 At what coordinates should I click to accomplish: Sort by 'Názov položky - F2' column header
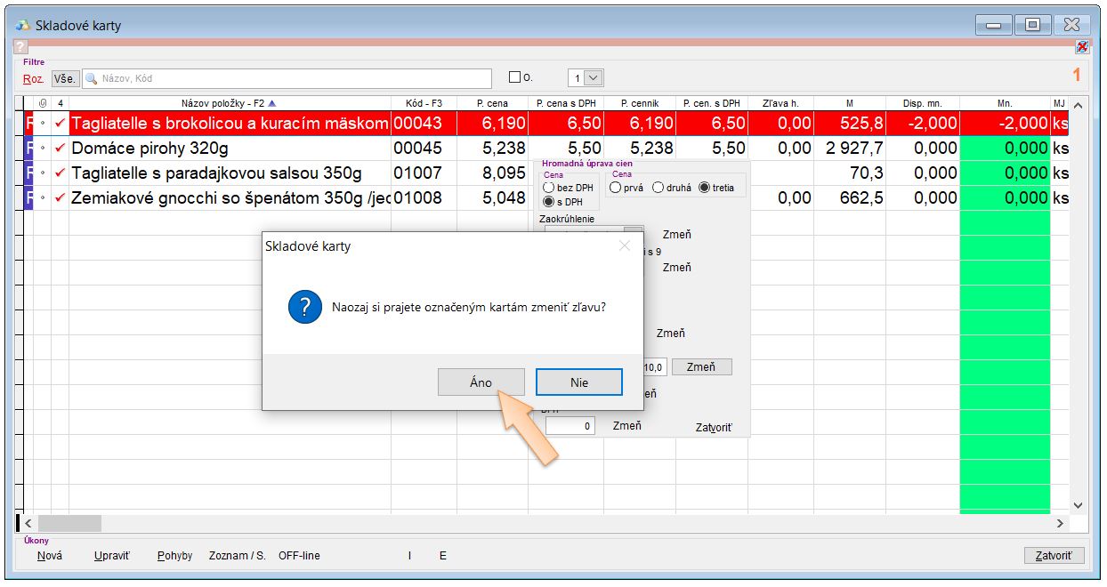pos(229,103)
